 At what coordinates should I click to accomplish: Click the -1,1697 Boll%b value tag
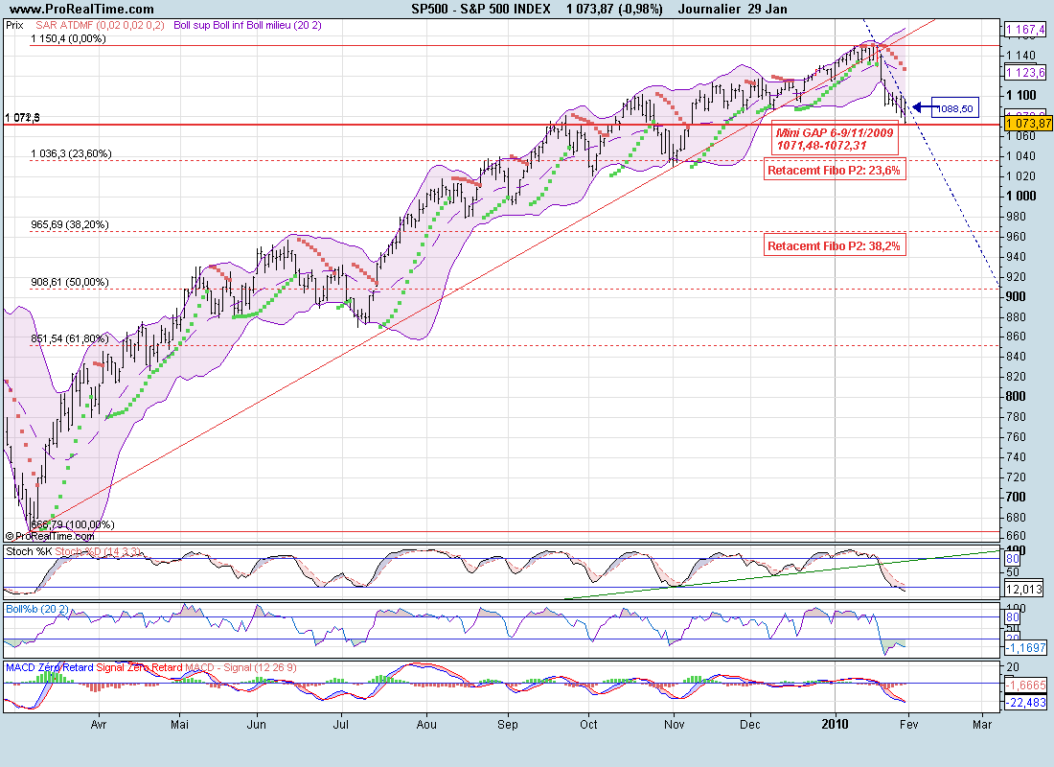[x=1025, y=647]
